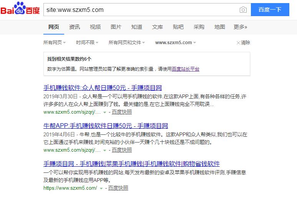Click the 2019年4月6日 result date
The width and height of the screenshot is (297, 197).
pyautogui.click(x=59, y=134)
